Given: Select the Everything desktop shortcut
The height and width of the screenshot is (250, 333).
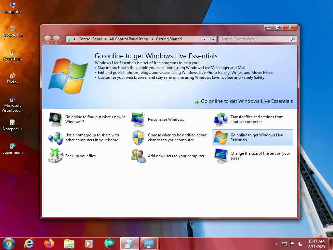Looking at the screenshot, I should tap(13, 55).
